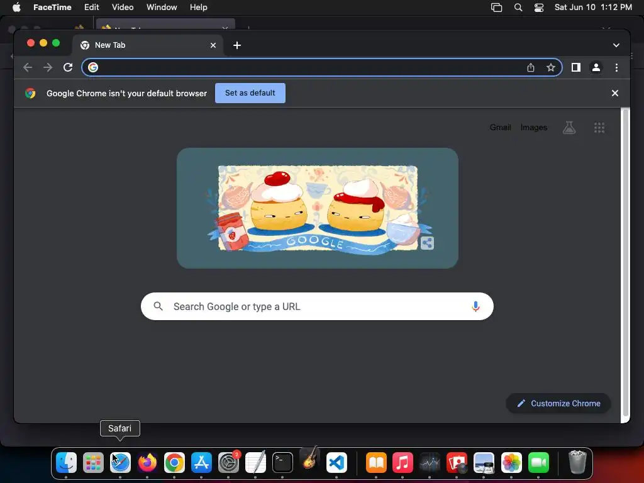The width and height of the screenshot is (644, 483).
Task: Bookmark this tab with the star icon
Action: click(x=551, y=67)
